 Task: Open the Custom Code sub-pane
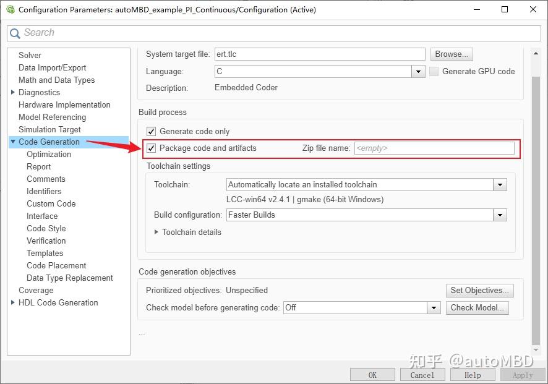(x=51, y=203)
